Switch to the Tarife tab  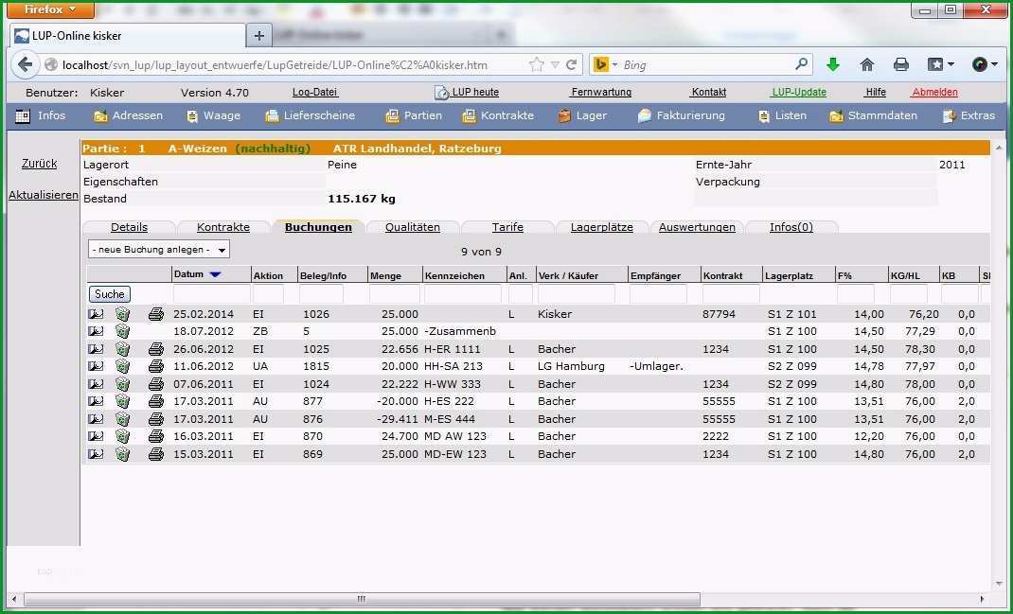coord(507,227)
